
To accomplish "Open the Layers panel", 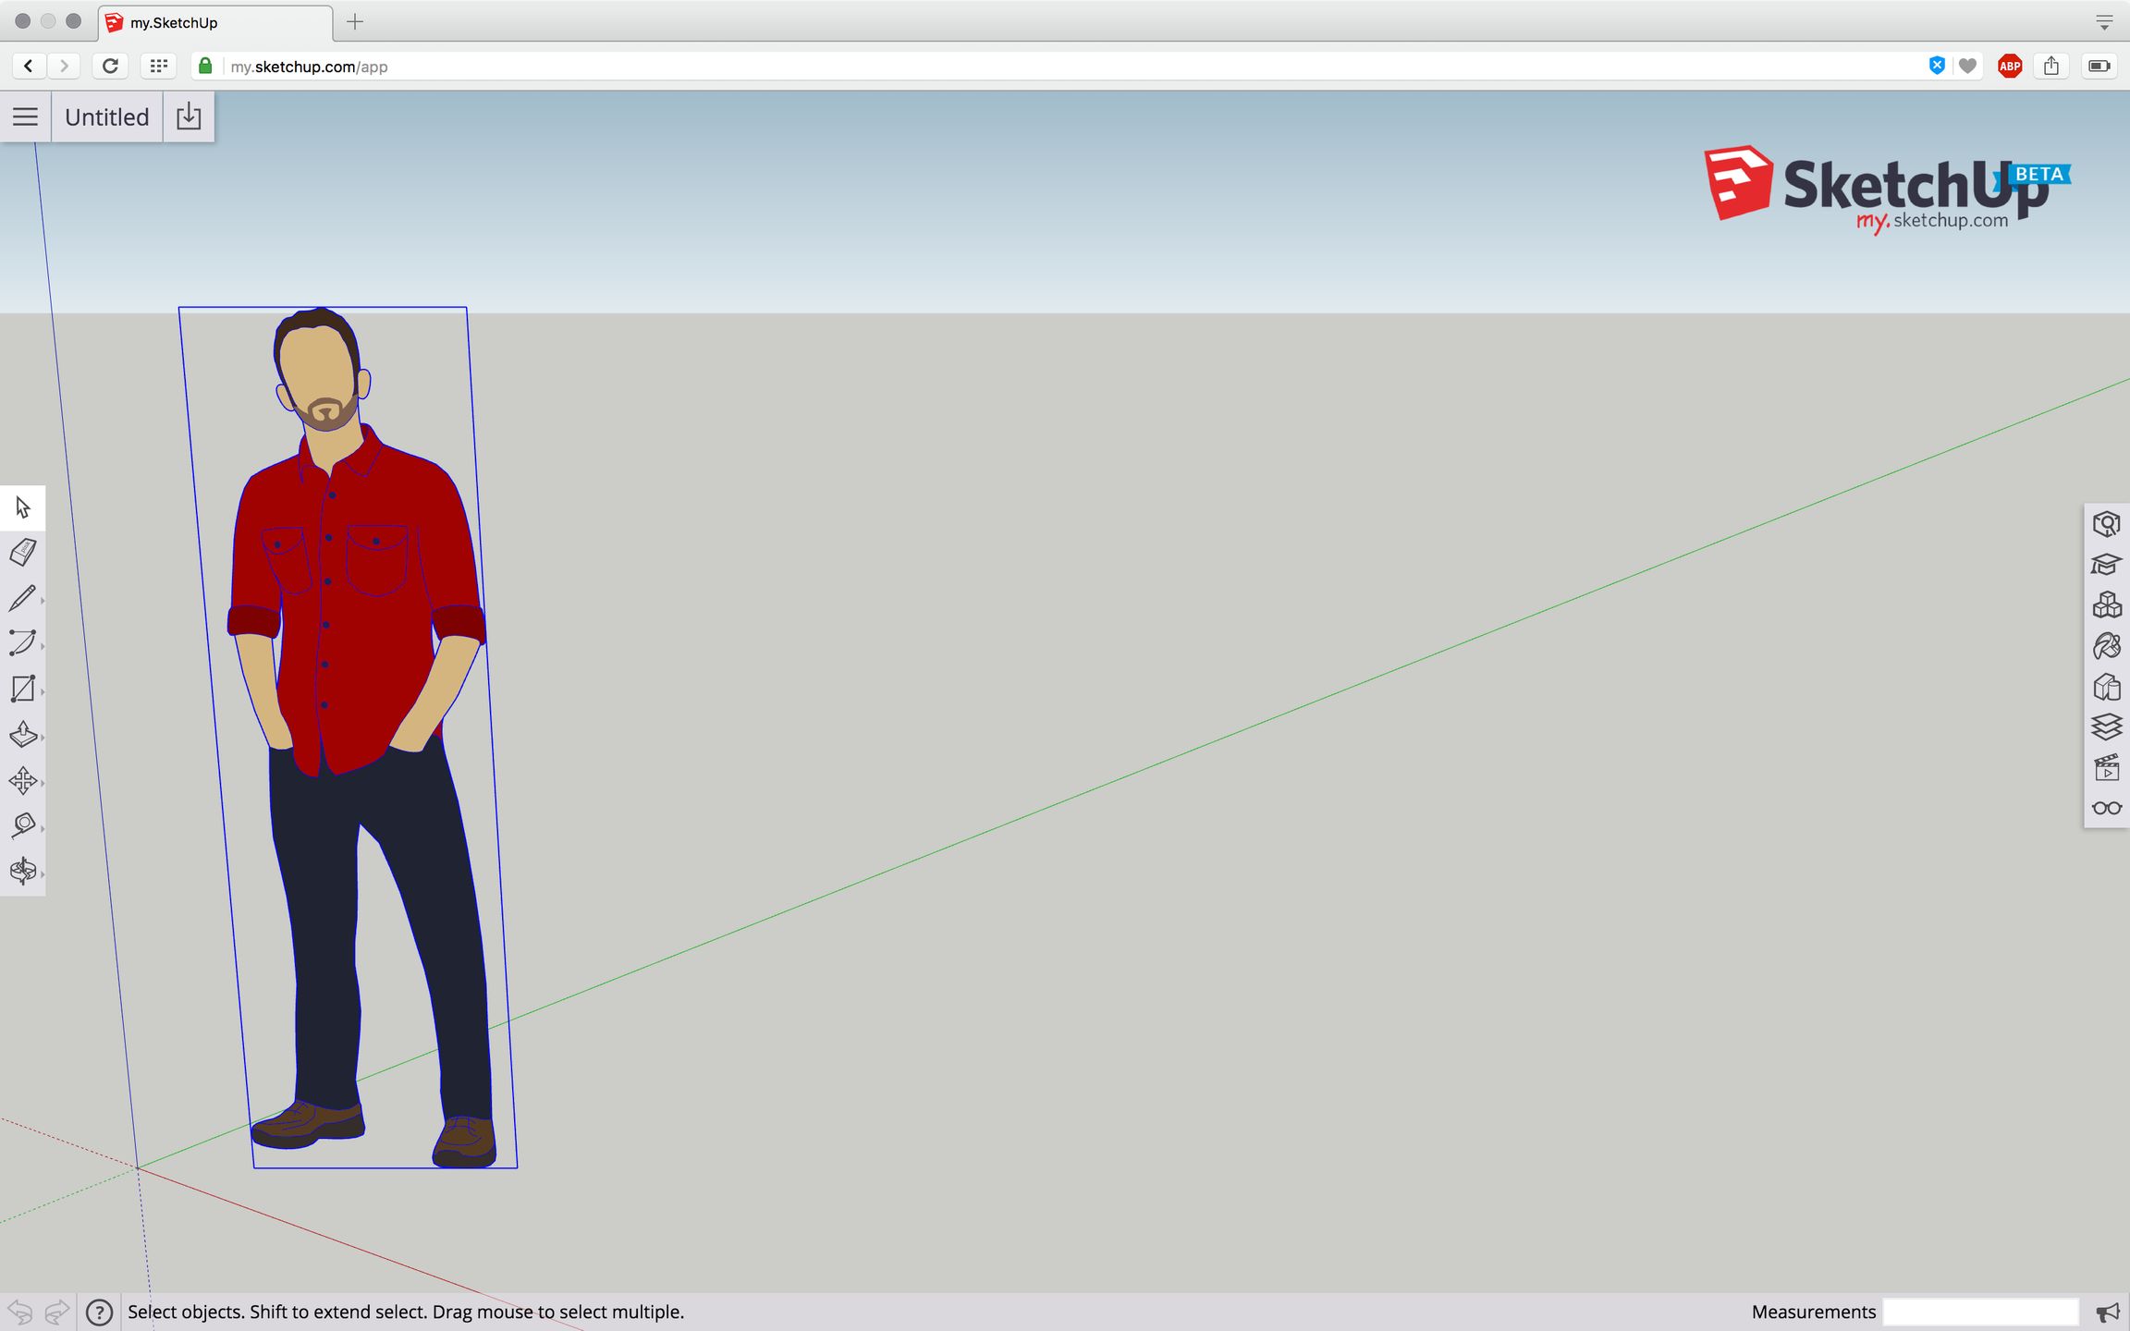I will click(2106, 727).
